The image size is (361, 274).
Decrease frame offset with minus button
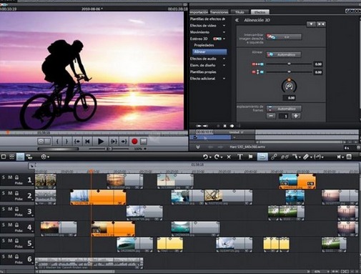click(271, 116)
